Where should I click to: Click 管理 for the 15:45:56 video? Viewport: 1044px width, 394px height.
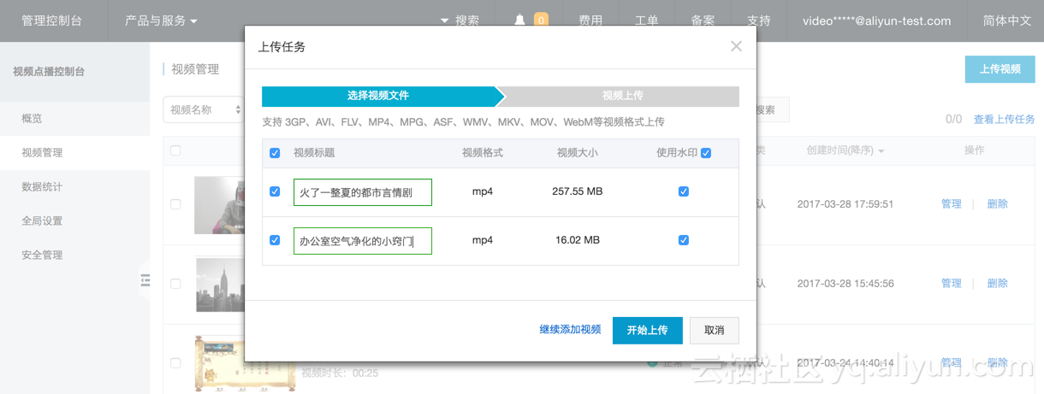click(952, 283)
